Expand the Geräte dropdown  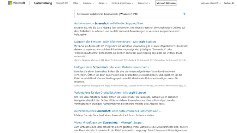tap(102, 3)
